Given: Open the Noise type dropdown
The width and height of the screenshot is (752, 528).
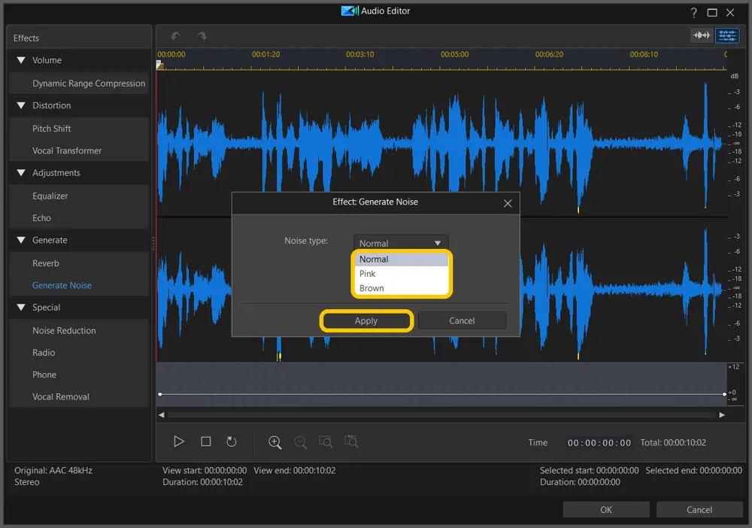Looking at the screenshot, I should tap(401, 243).
